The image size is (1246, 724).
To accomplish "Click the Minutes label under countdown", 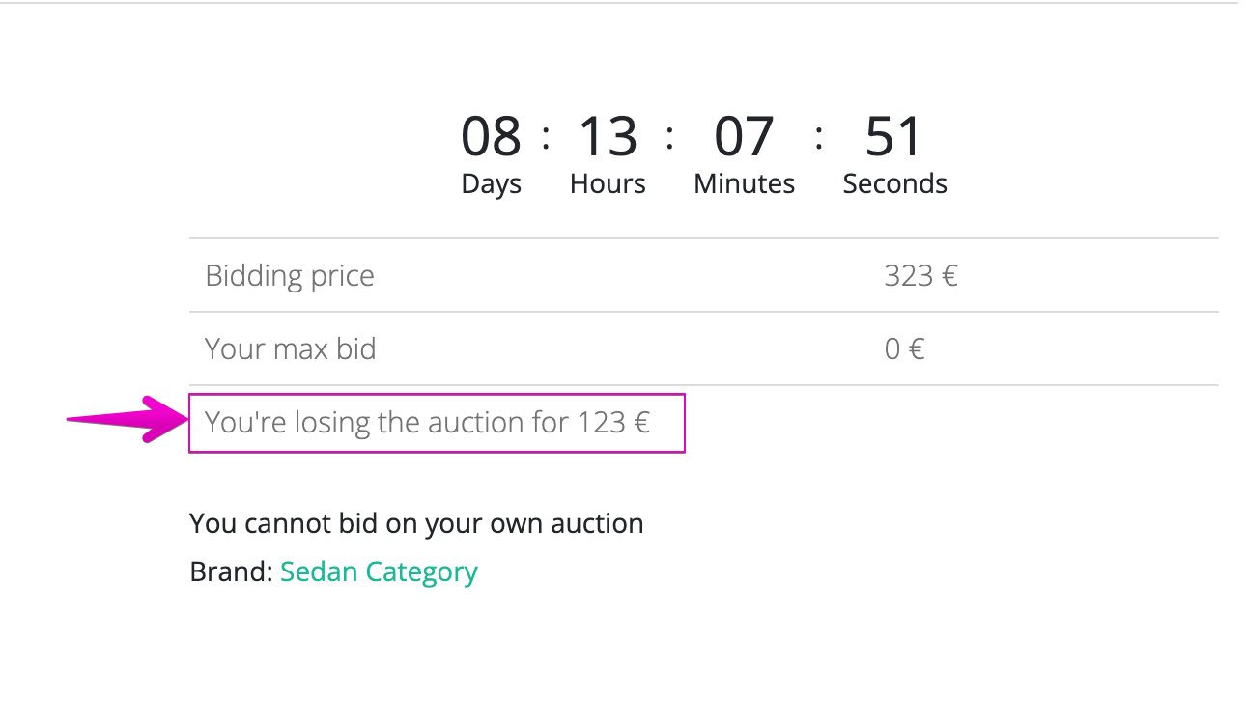I will [744, 183].
